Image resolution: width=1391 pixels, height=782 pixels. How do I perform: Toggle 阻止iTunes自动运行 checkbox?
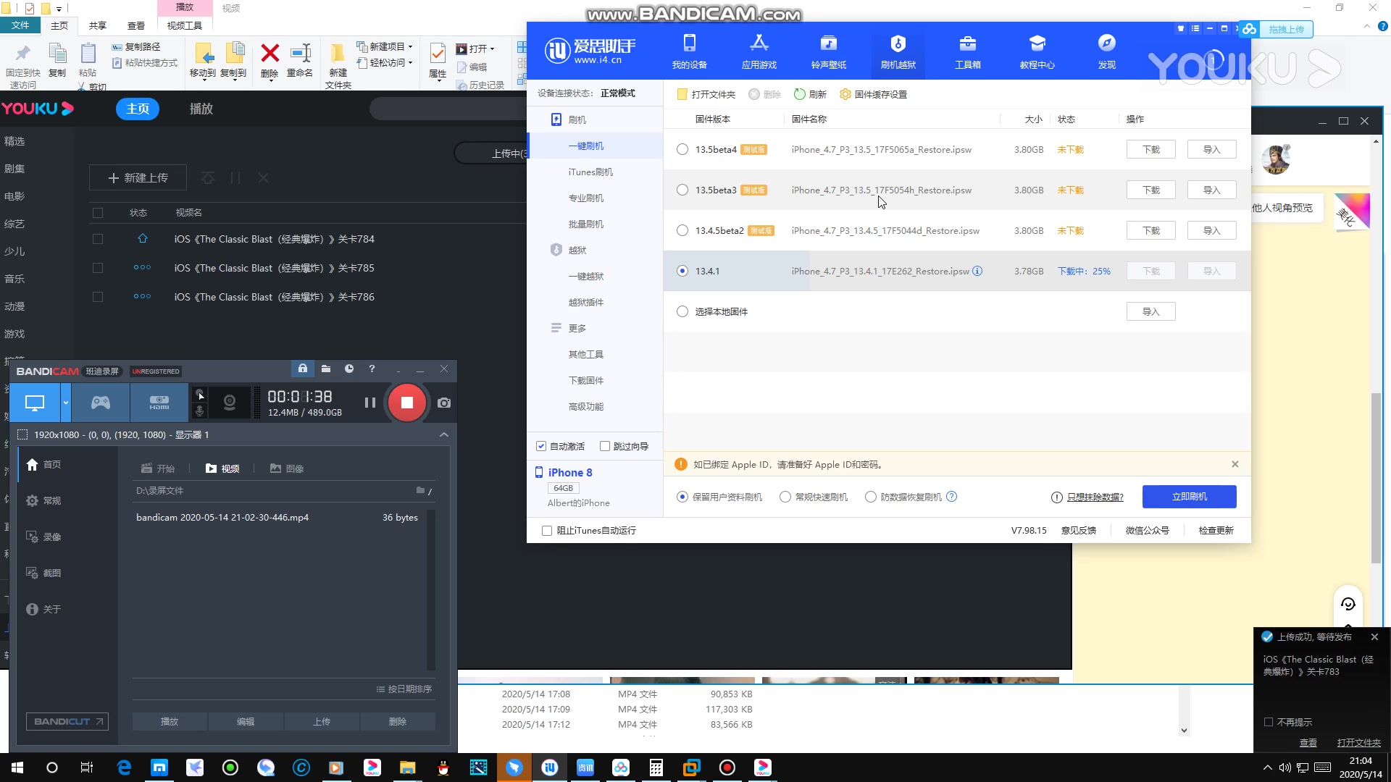[x=547, y=531]
